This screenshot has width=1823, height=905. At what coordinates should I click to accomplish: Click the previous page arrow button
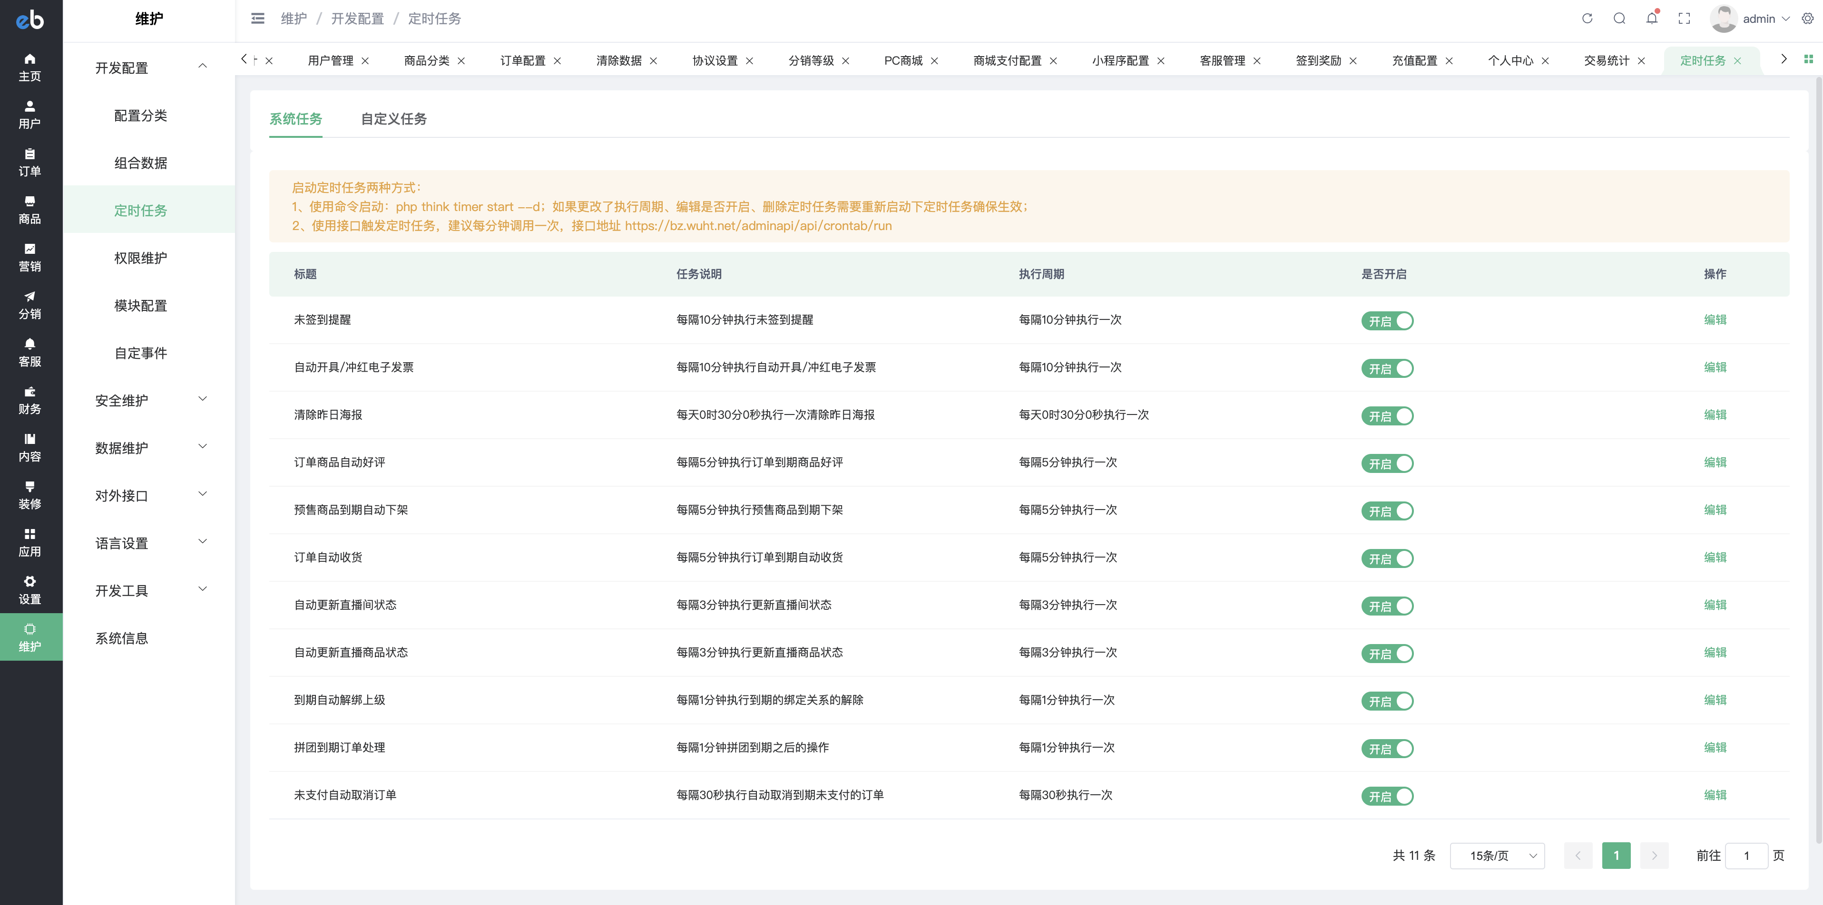pyautogui.click(x=1578, y=856)
